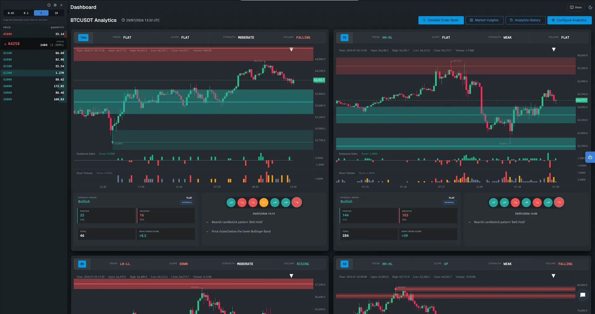Collapse the order book sidebar handle
This screenshot has width=595, height=314.
(68, 11)
